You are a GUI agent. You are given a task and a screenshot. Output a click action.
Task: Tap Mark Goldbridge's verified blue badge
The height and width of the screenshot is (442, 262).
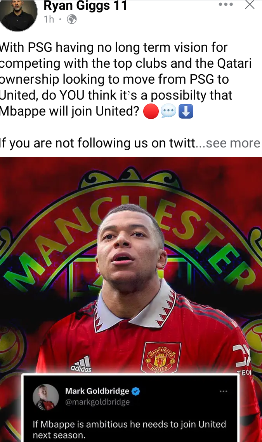coord(136,391)
